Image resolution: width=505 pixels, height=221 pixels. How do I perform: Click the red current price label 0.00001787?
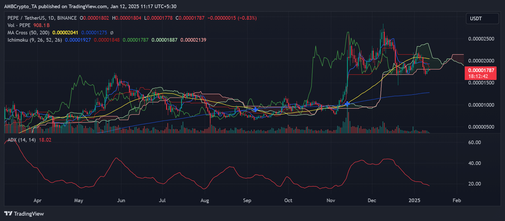coord(481,70)
